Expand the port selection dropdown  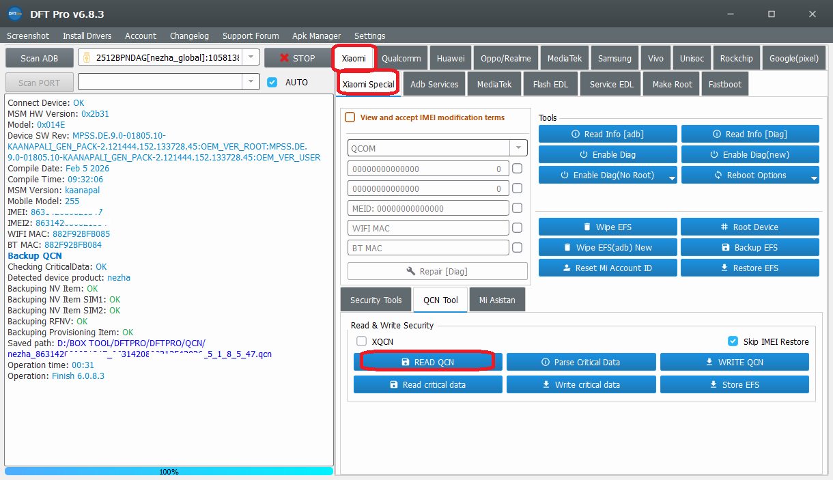click(251, 82)
